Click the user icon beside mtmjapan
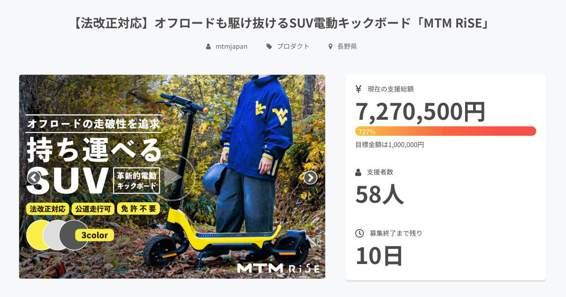The image size is (566, 297). coord(208,47)
